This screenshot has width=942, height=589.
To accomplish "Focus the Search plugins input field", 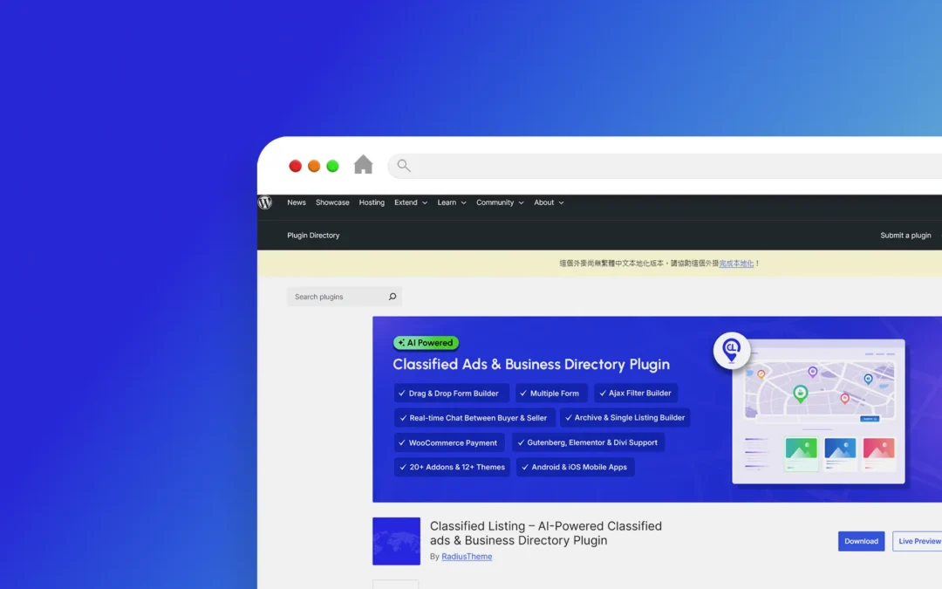I will [x=345, y=297].
